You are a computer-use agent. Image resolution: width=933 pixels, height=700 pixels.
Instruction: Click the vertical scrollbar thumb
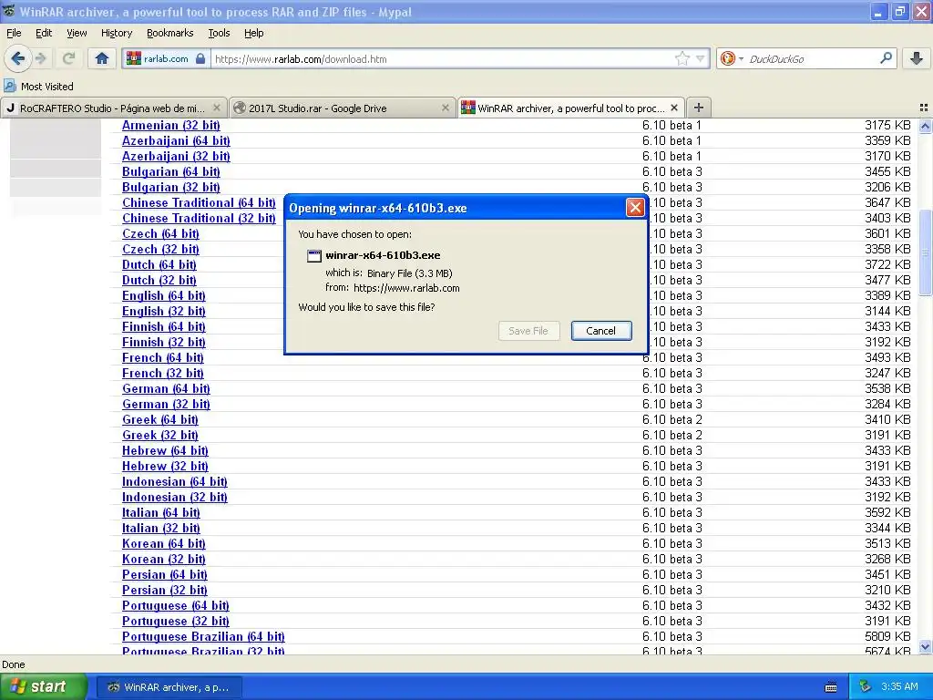925,252
